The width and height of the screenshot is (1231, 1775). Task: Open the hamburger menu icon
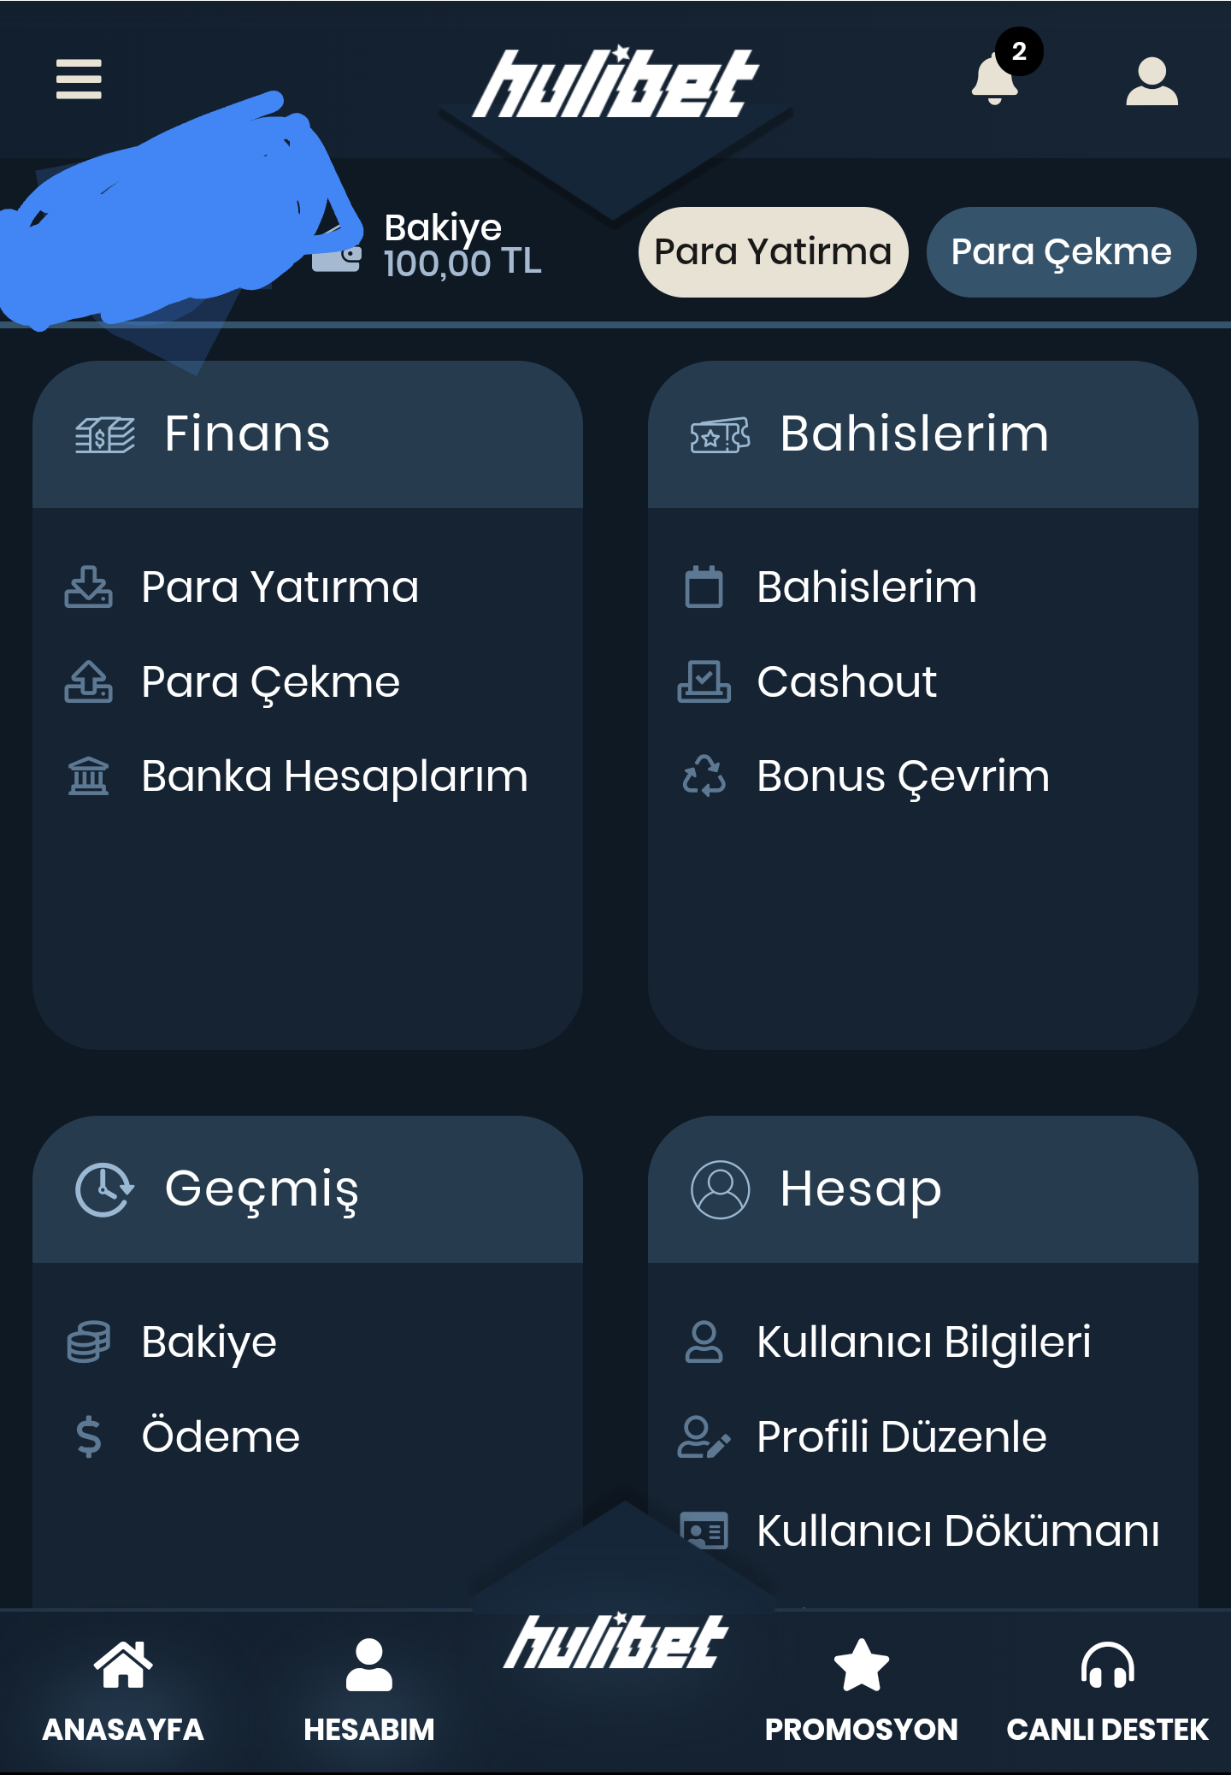79,80
